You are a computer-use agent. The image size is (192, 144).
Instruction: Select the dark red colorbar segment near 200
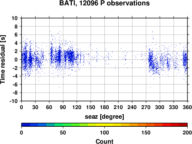coord(183,125)
